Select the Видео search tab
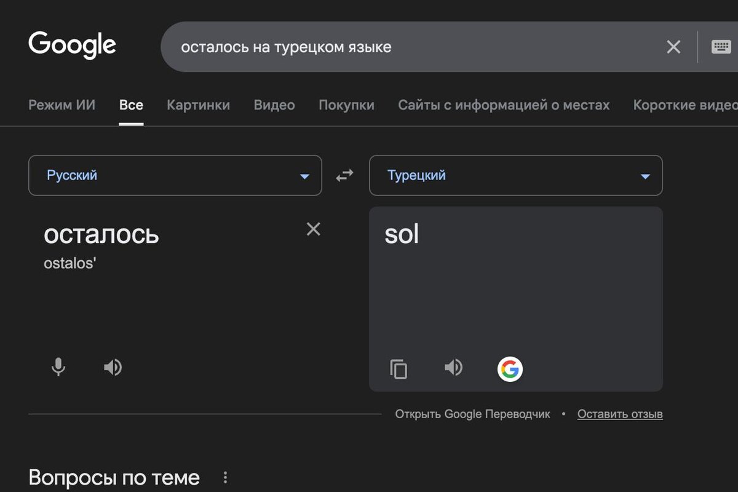 coord(274,105)
